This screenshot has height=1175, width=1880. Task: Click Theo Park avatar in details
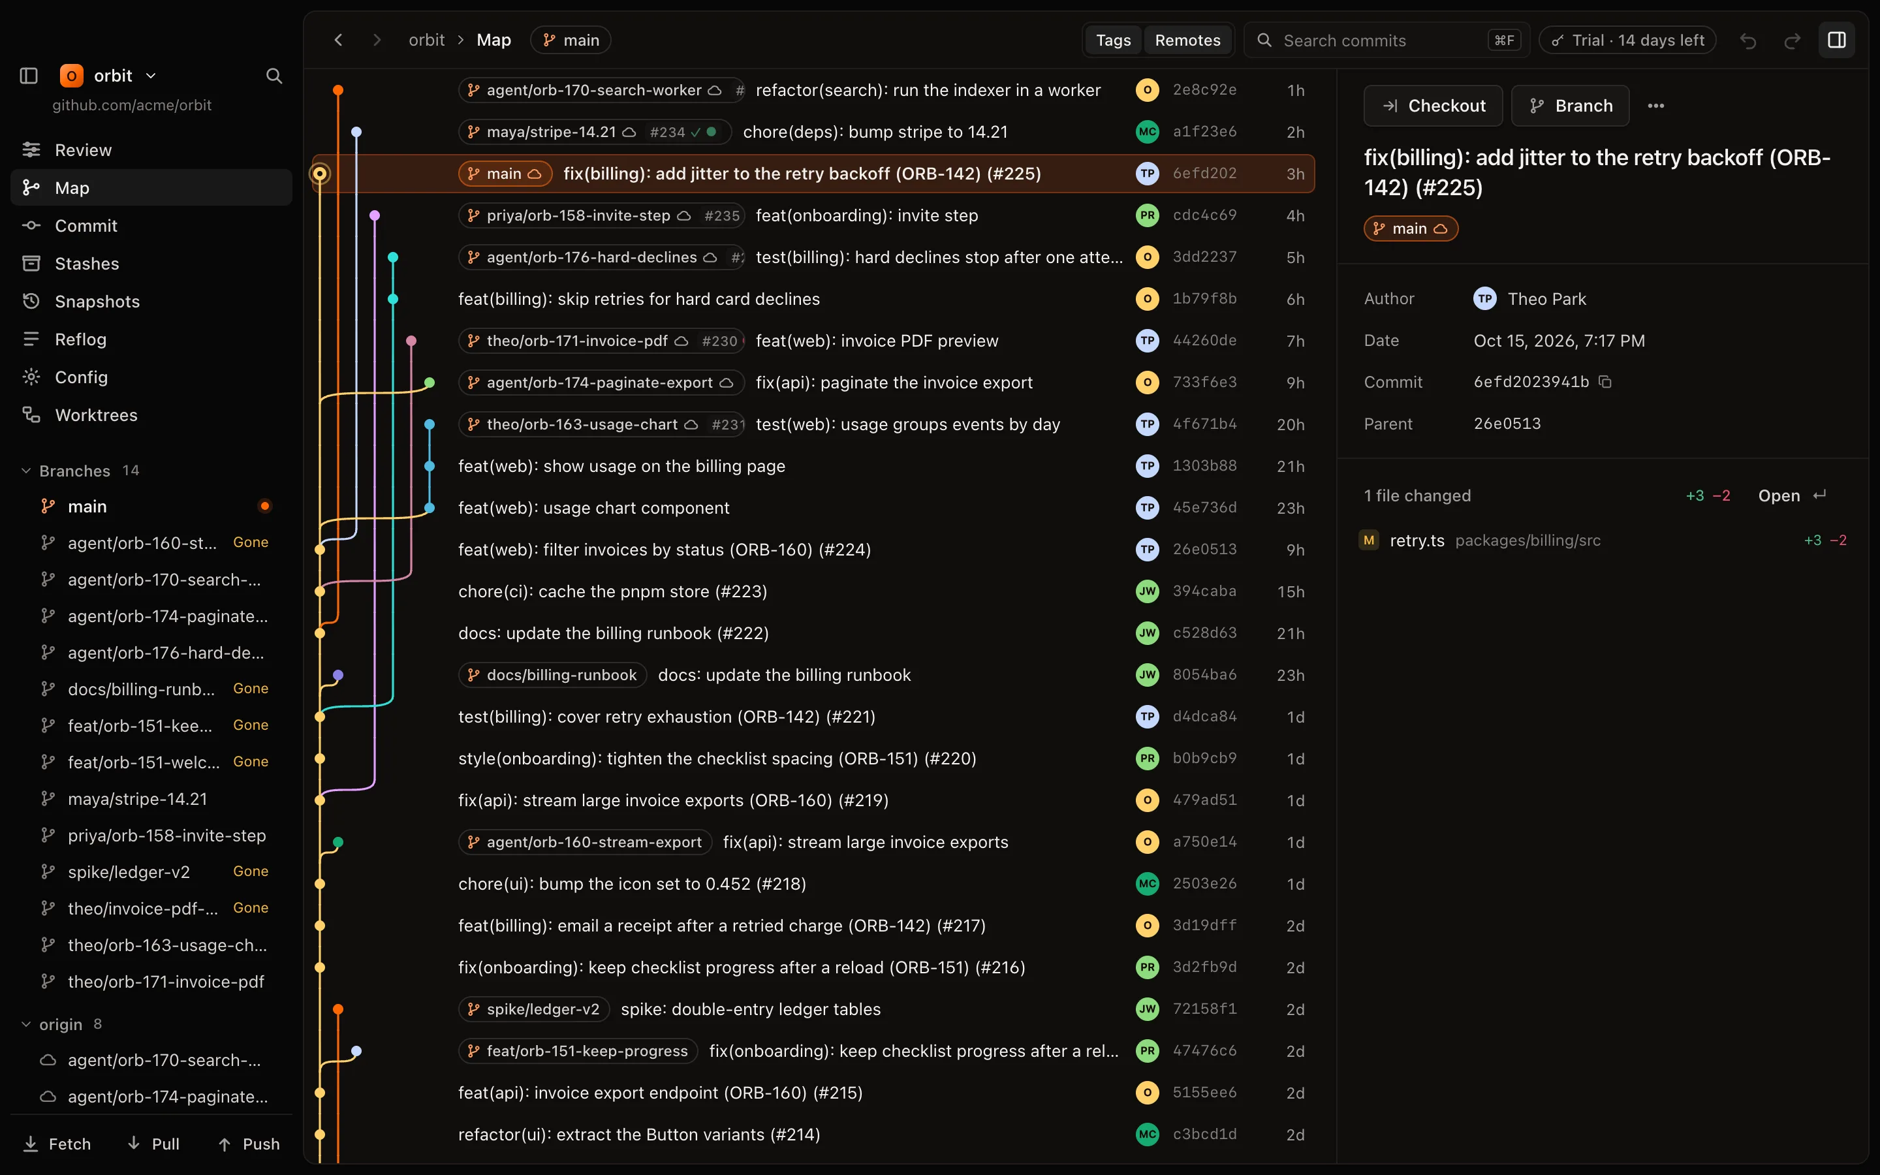point(1484,298)
